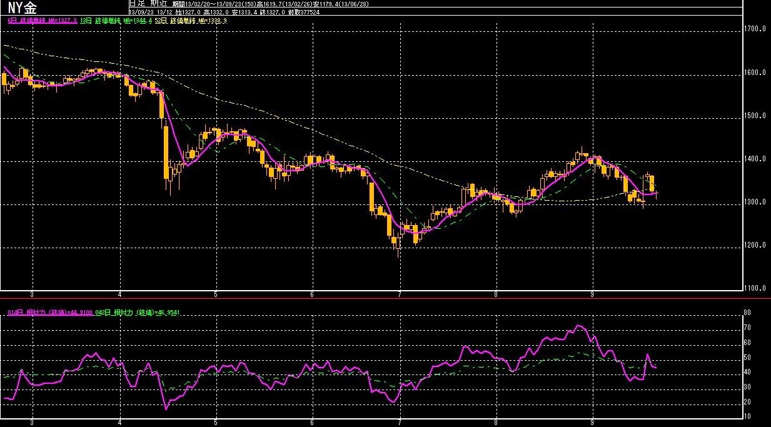This screenshot has width=771, height=427.
Task: Select the 6日 終値単純 MA=1327.3 legend
Action: 42,21
